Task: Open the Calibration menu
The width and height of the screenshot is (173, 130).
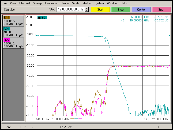Action: (x=51, y=3)
